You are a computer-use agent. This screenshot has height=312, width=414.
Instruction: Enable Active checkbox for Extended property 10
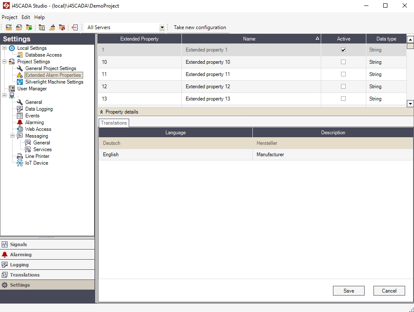343,62
